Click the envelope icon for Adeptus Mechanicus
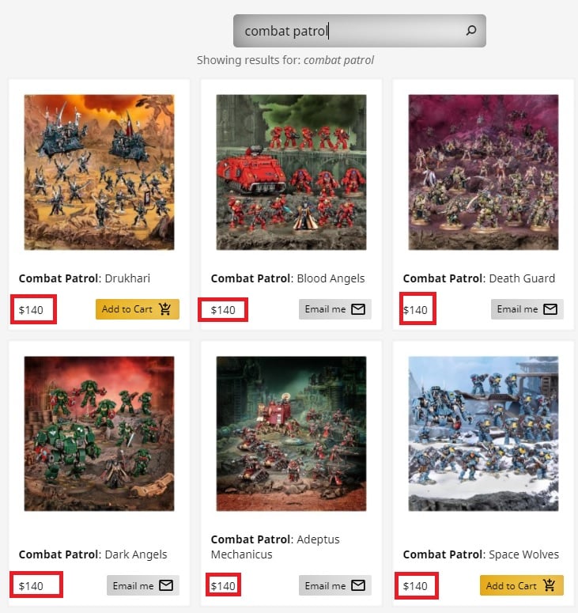This screenshot has width=578, height=613. [x=358, y=585]
